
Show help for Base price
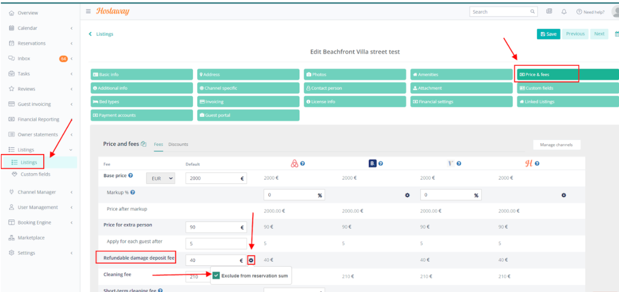(130, 175)
